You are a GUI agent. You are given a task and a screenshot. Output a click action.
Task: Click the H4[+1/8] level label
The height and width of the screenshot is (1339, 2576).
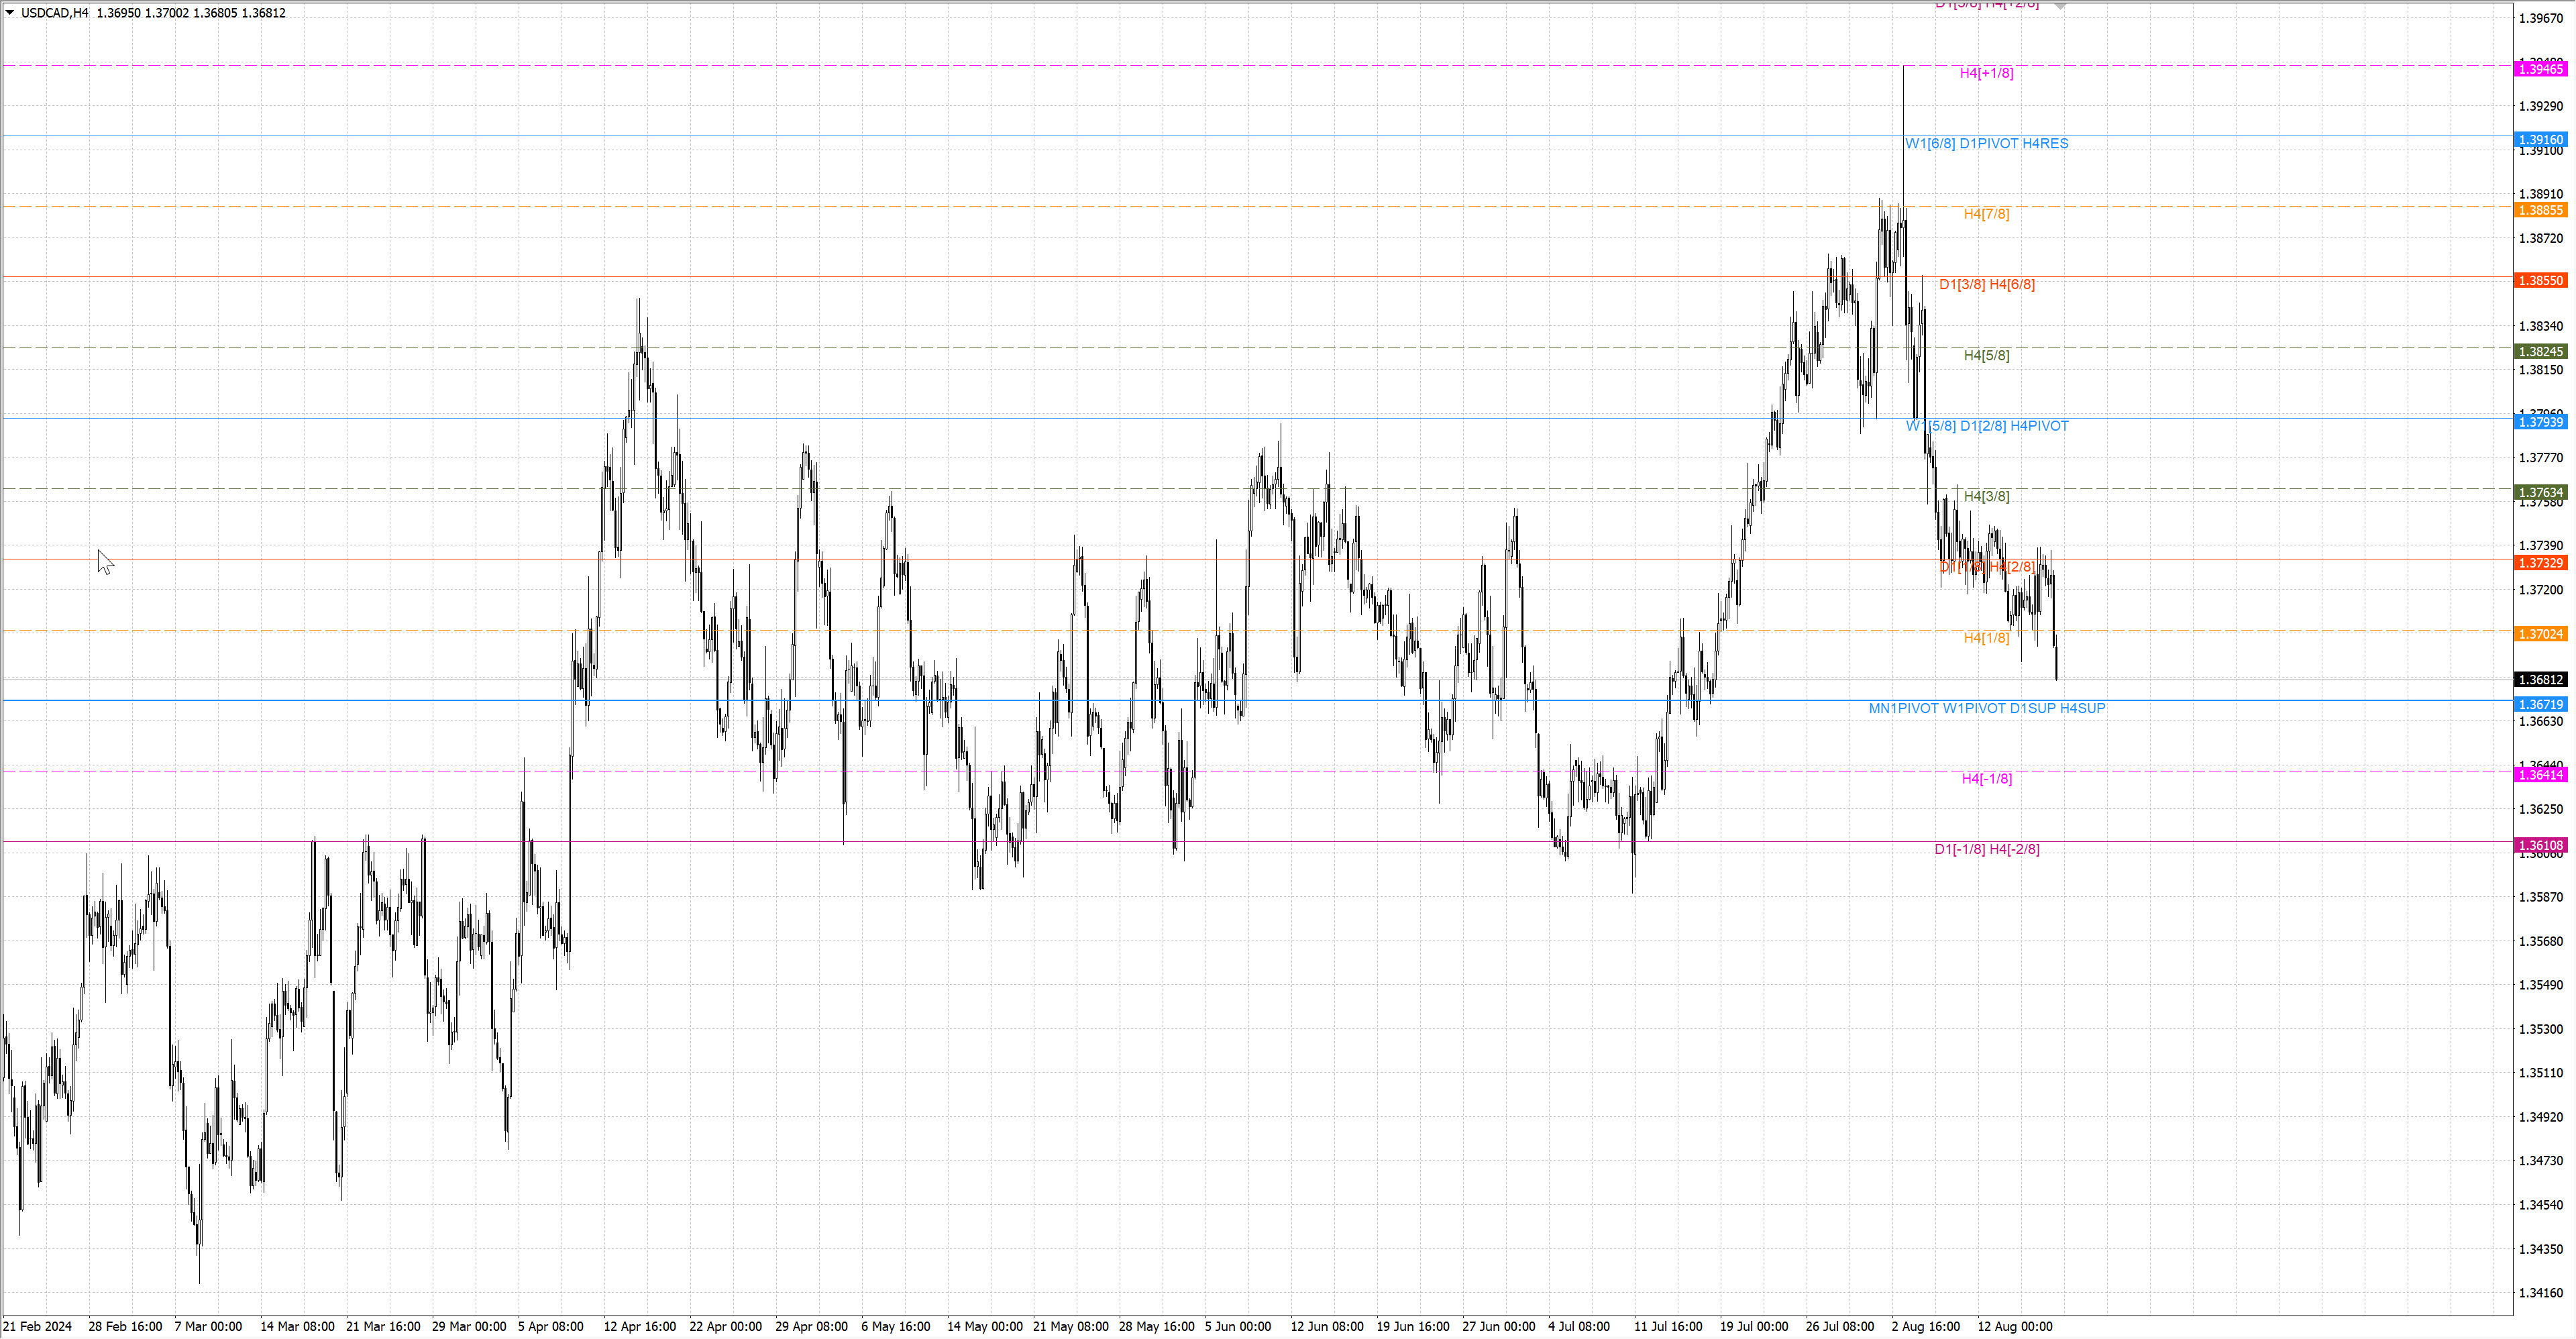(1986, 73)
